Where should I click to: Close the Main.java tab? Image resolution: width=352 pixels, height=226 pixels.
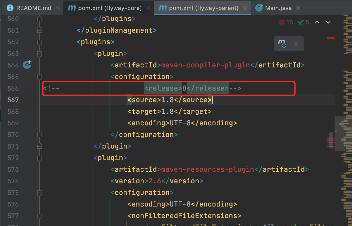[x=298, y=8]
